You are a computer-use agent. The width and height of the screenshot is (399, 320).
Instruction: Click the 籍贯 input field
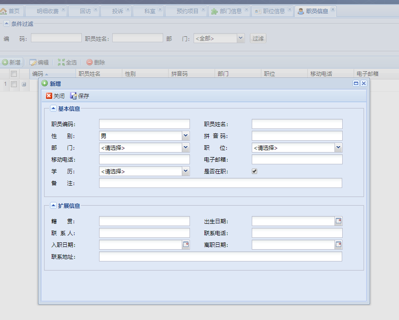(145, 221)
